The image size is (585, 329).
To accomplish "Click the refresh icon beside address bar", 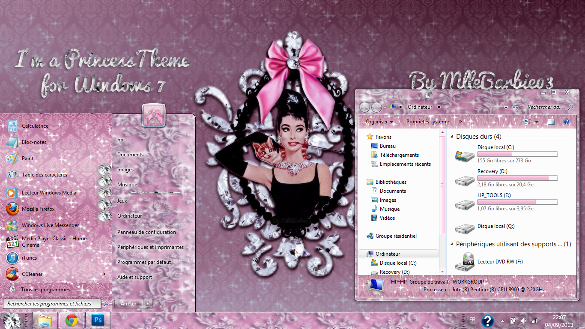I will click(516, 107).
